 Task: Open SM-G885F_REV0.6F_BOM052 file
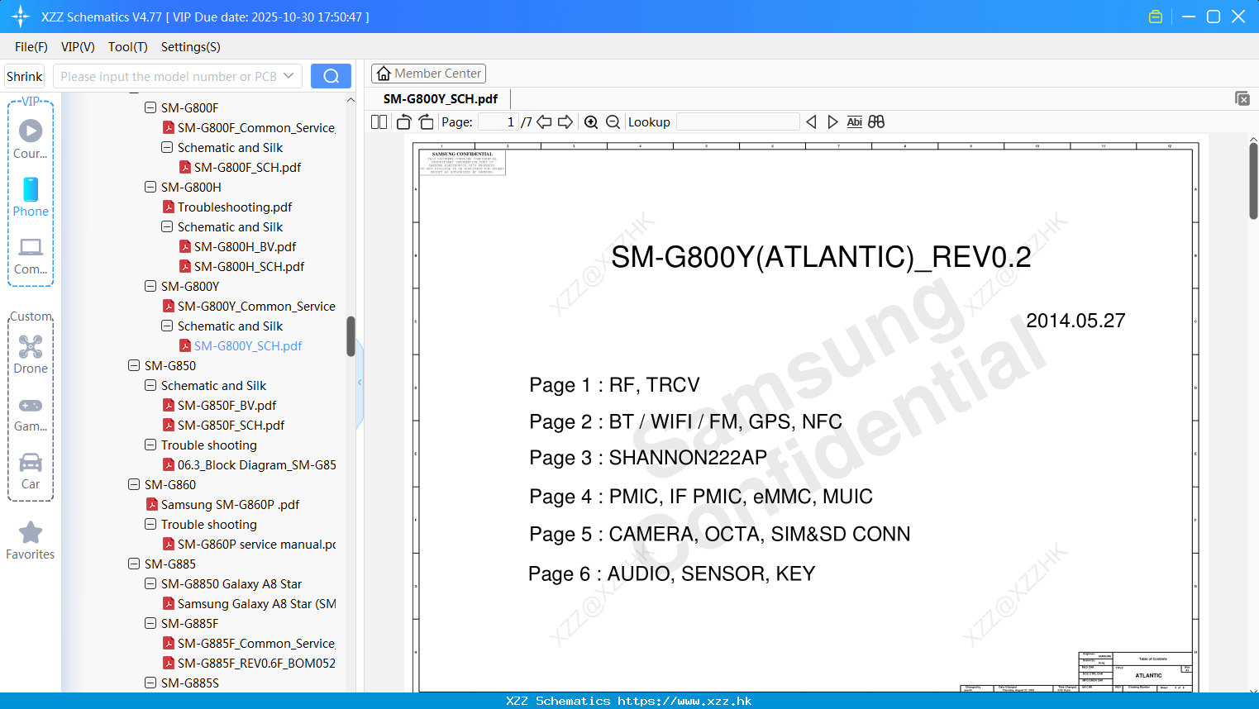pos(256,663)
